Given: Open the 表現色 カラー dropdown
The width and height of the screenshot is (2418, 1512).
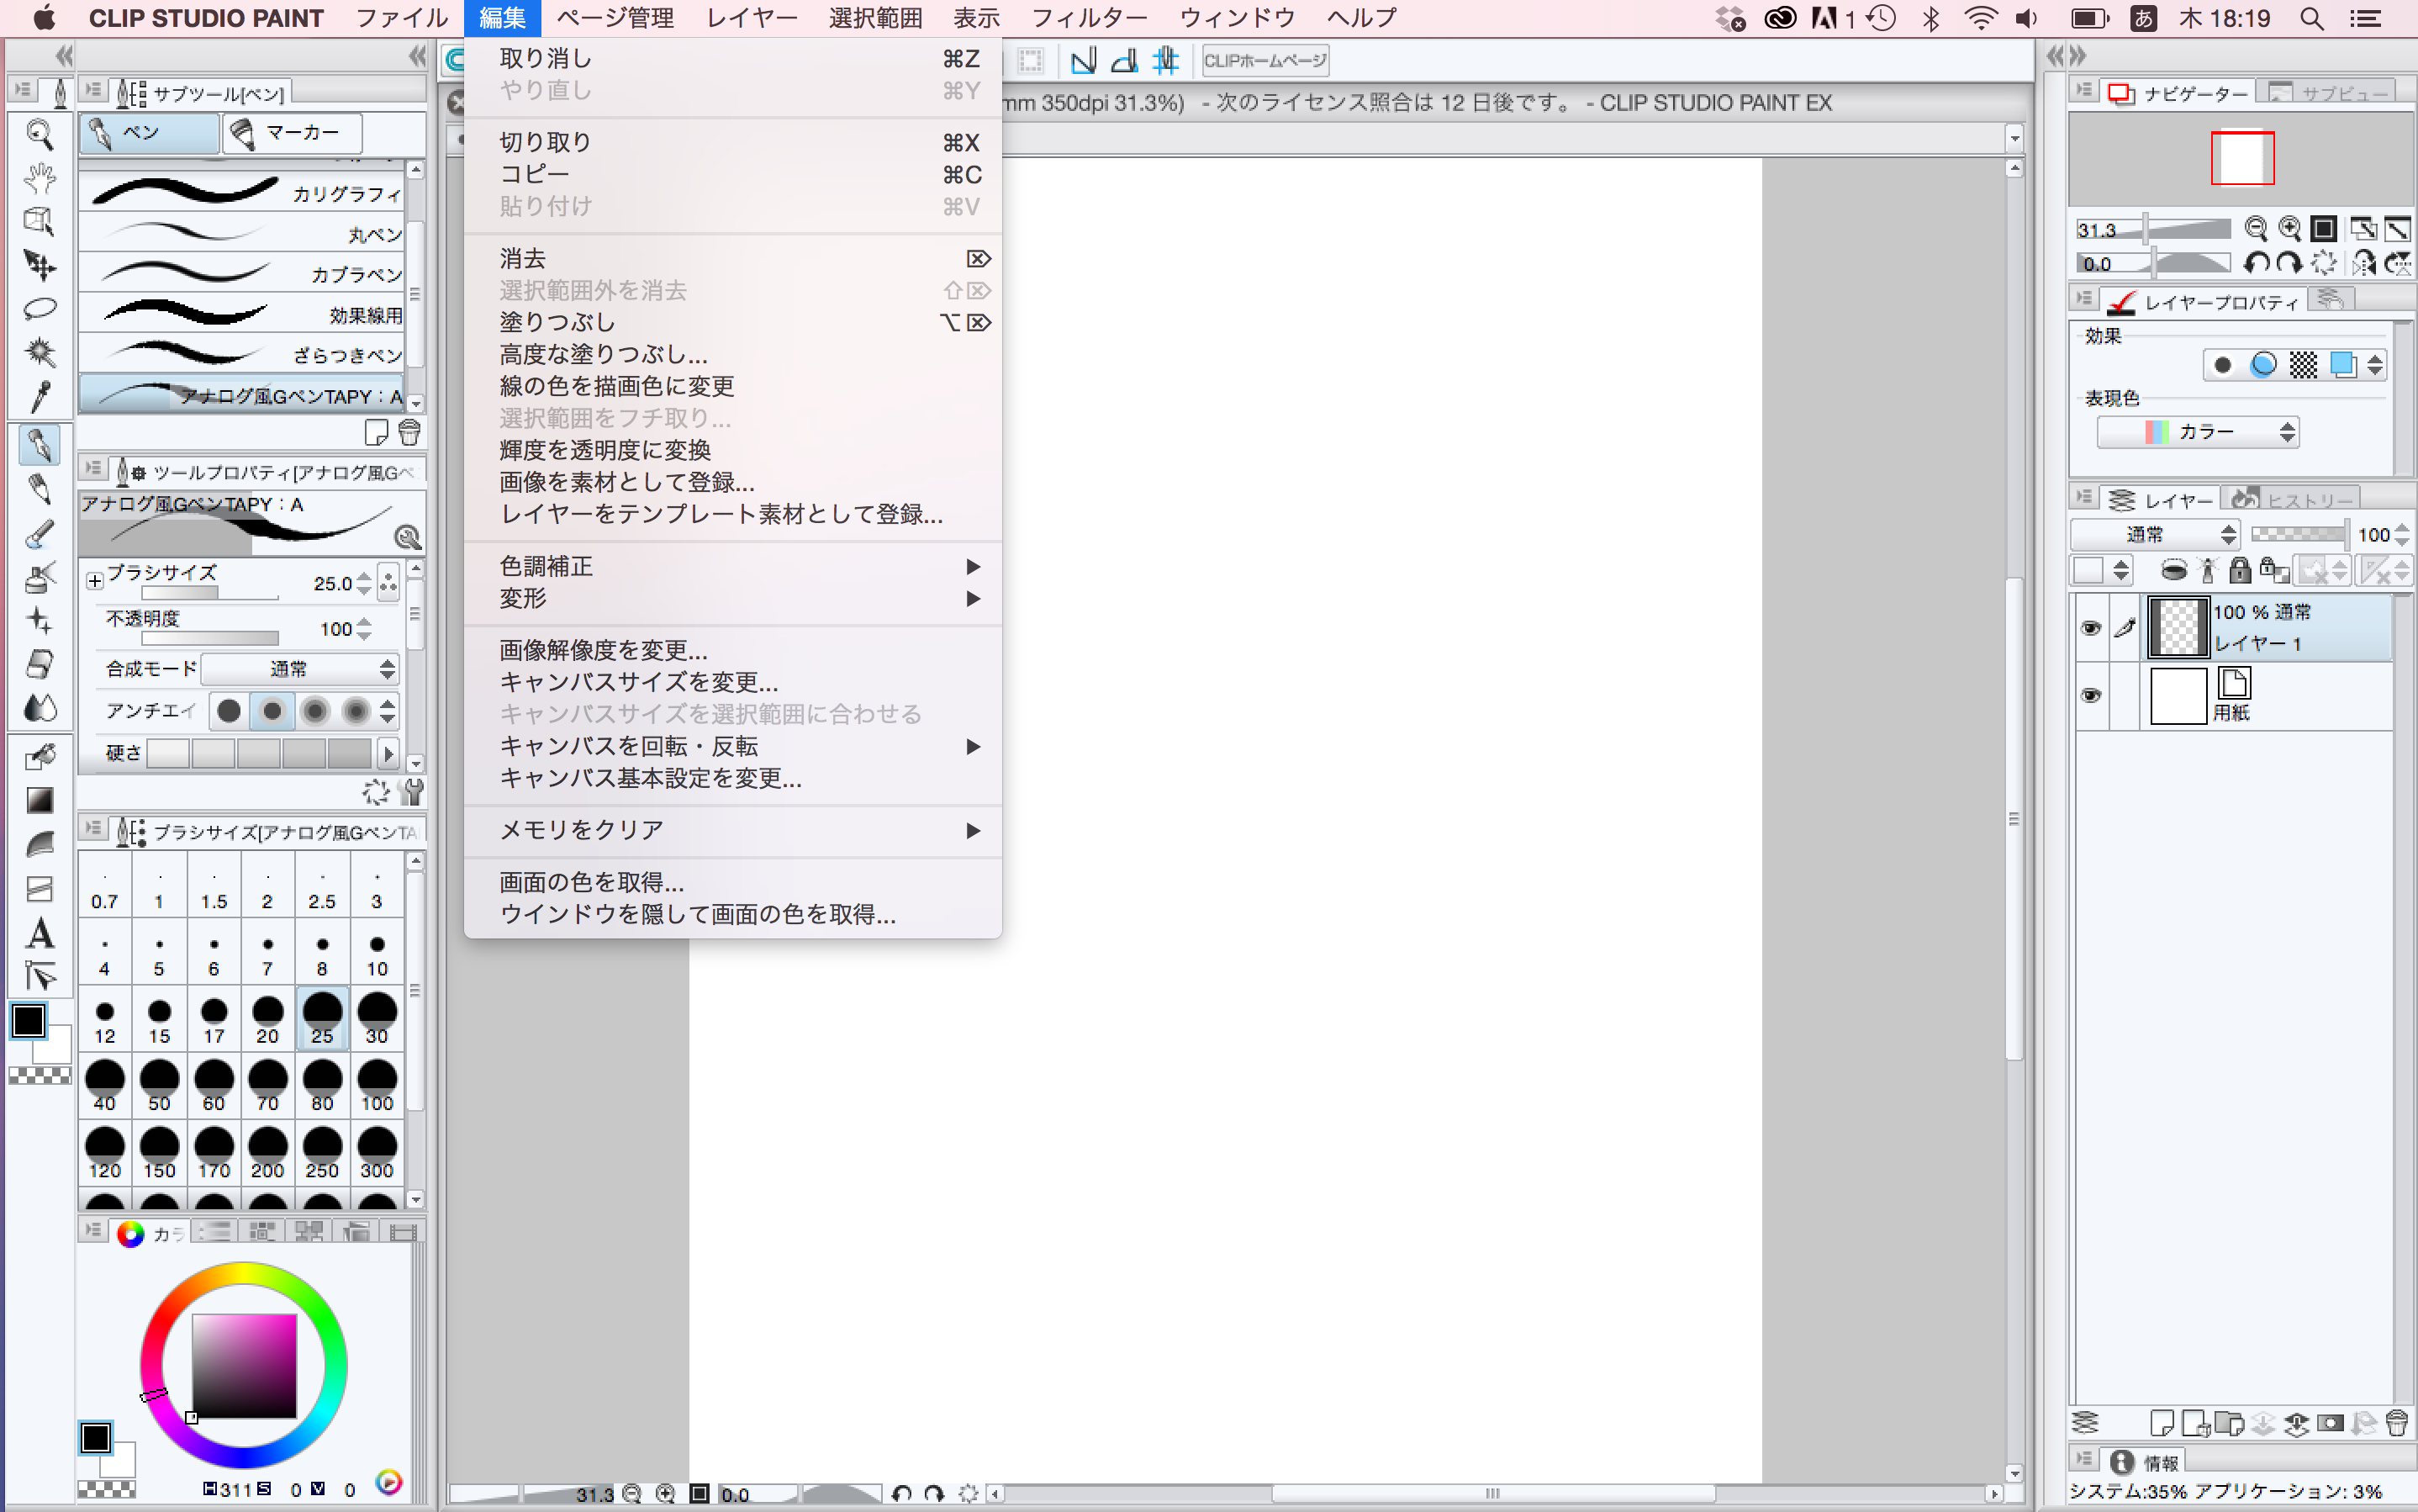Looking at the screenshot, I should tap(2198, 432).
